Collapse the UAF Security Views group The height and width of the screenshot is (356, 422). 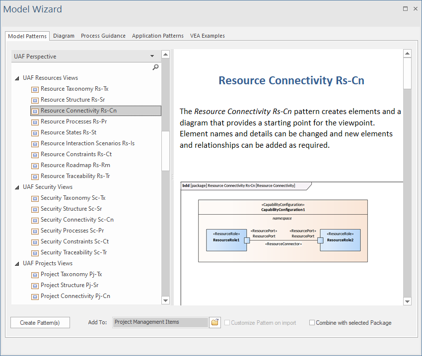[x=17, y=187]
